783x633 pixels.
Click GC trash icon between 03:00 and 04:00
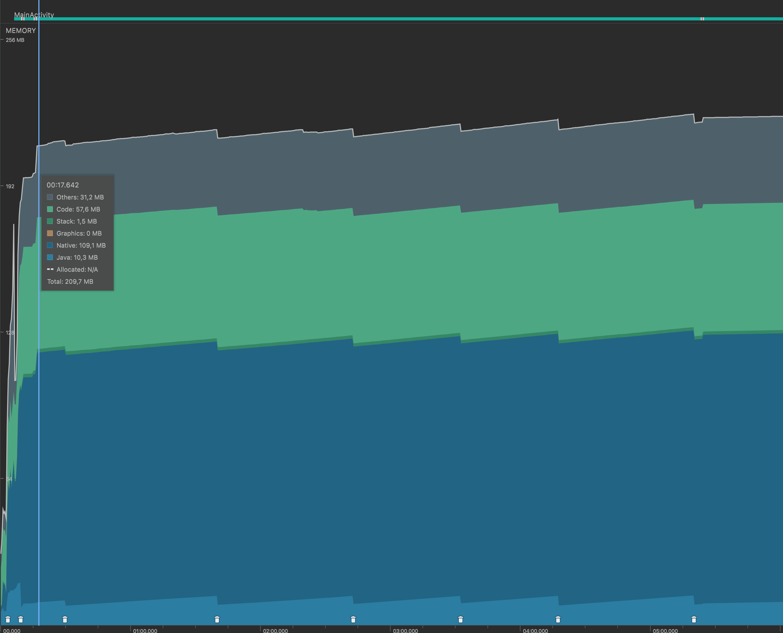(461, 619)
